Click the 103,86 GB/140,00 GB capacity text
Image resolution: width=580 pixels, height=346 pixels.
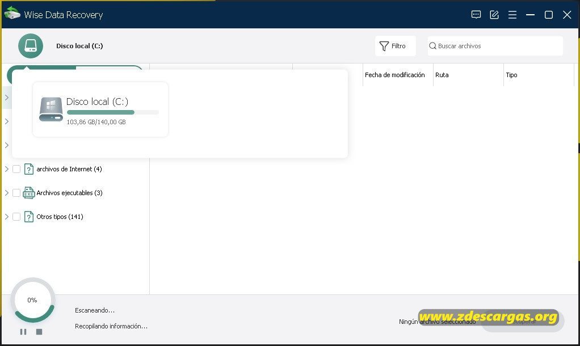click(x=96, y=122)
